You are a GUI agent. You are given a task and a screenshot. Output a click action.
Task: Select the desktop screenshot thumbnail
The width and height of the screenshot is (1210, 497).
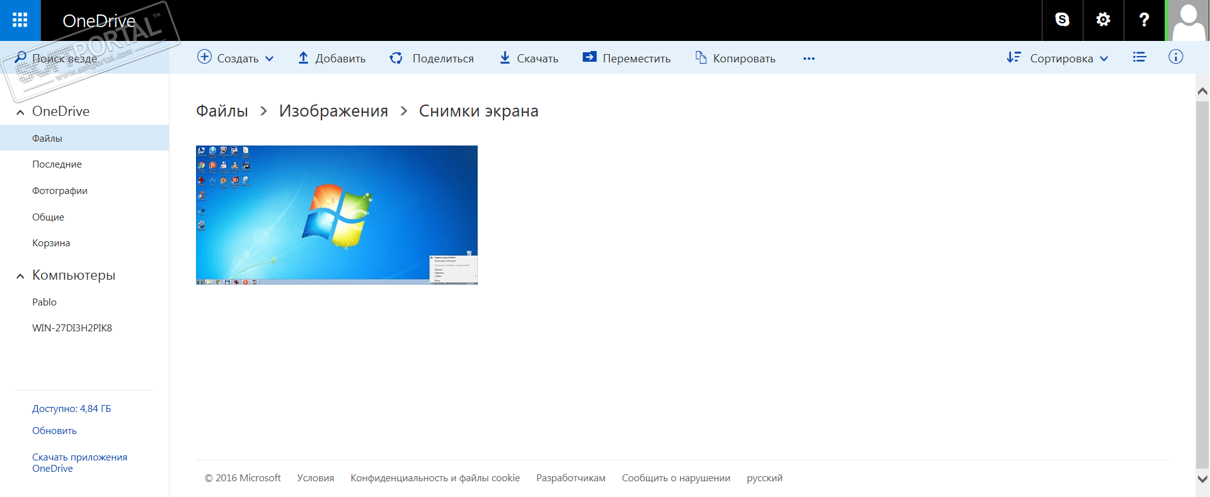337,215
